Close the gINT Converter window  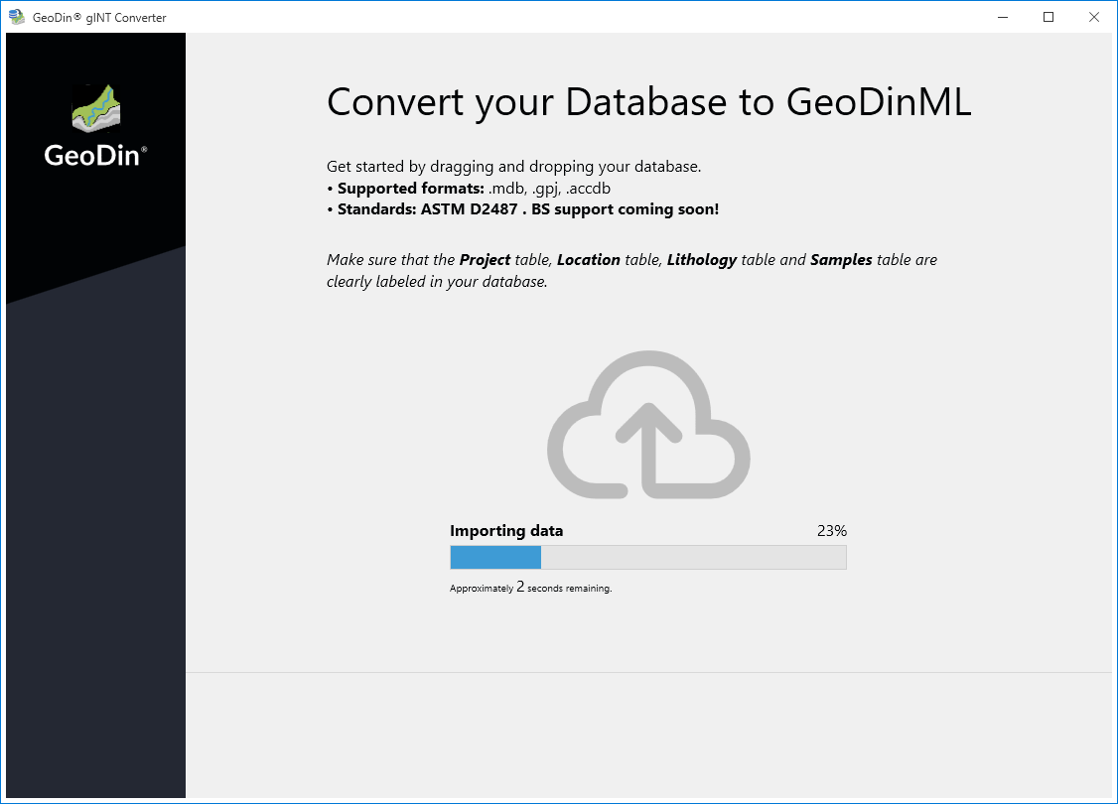pyautogui.click(x=1093, y=17)
